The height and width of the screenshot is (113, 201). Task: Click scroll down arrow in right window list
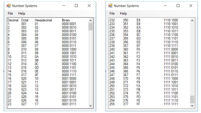coord(192,106)
